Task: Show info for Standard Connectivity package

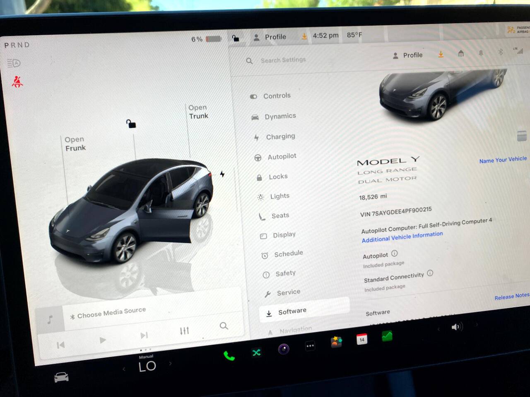Action: (430, 273)
